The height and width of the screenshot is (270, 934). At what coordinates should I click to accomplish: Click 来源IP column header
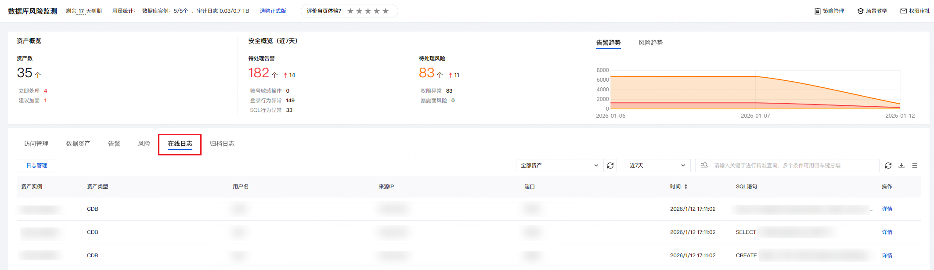(x=386, y=187)
